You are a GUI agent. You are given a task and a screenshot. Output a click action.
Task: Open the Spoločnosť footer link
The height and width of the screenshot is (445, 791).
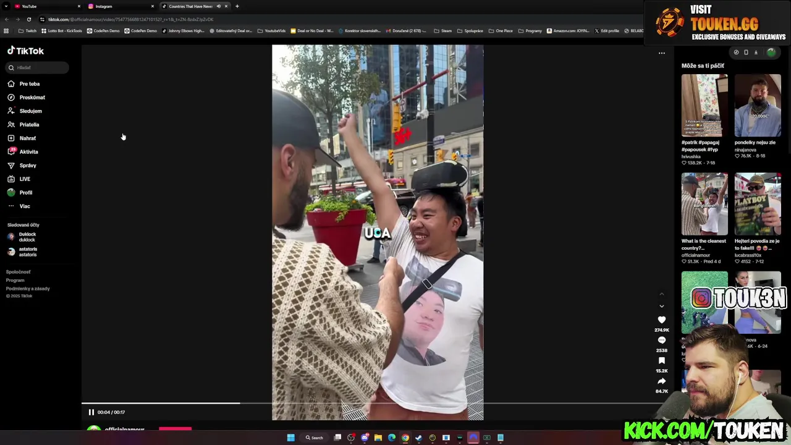click(x=18, y=272)
